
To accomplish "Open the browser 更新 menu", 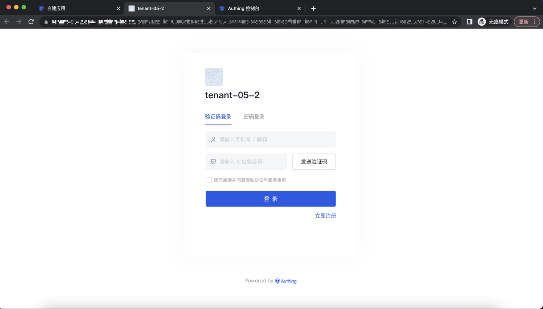I will 526,22.
